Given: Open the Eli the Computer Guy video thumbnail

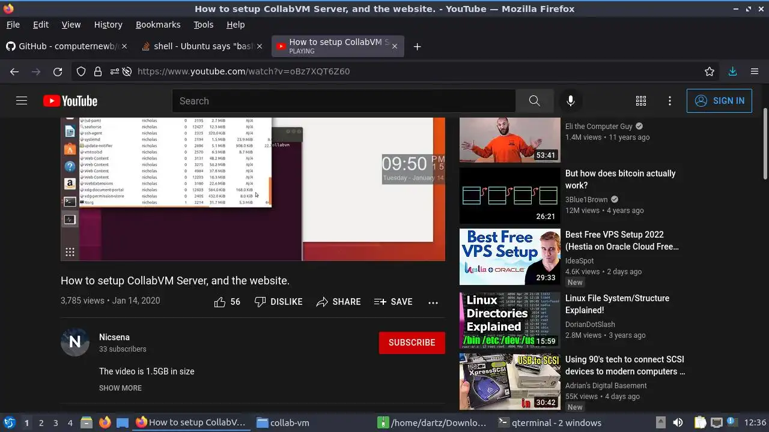Looking at the screenshot, I should 510,140.
